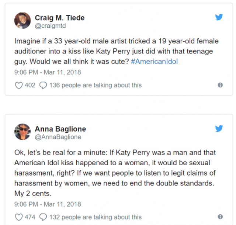Open the @AnnaBaglione handle link
The height and width of the screenshot is (225, 236).
pos(58,137)
